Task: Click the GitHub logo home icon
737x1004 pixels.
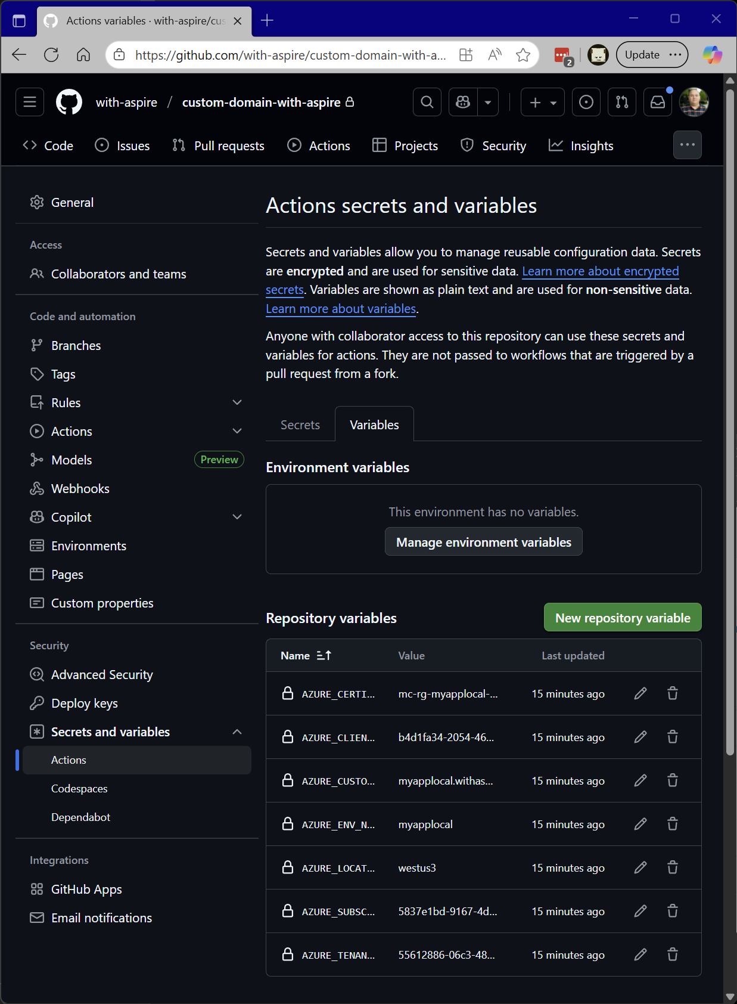Action: coord(69,103)
